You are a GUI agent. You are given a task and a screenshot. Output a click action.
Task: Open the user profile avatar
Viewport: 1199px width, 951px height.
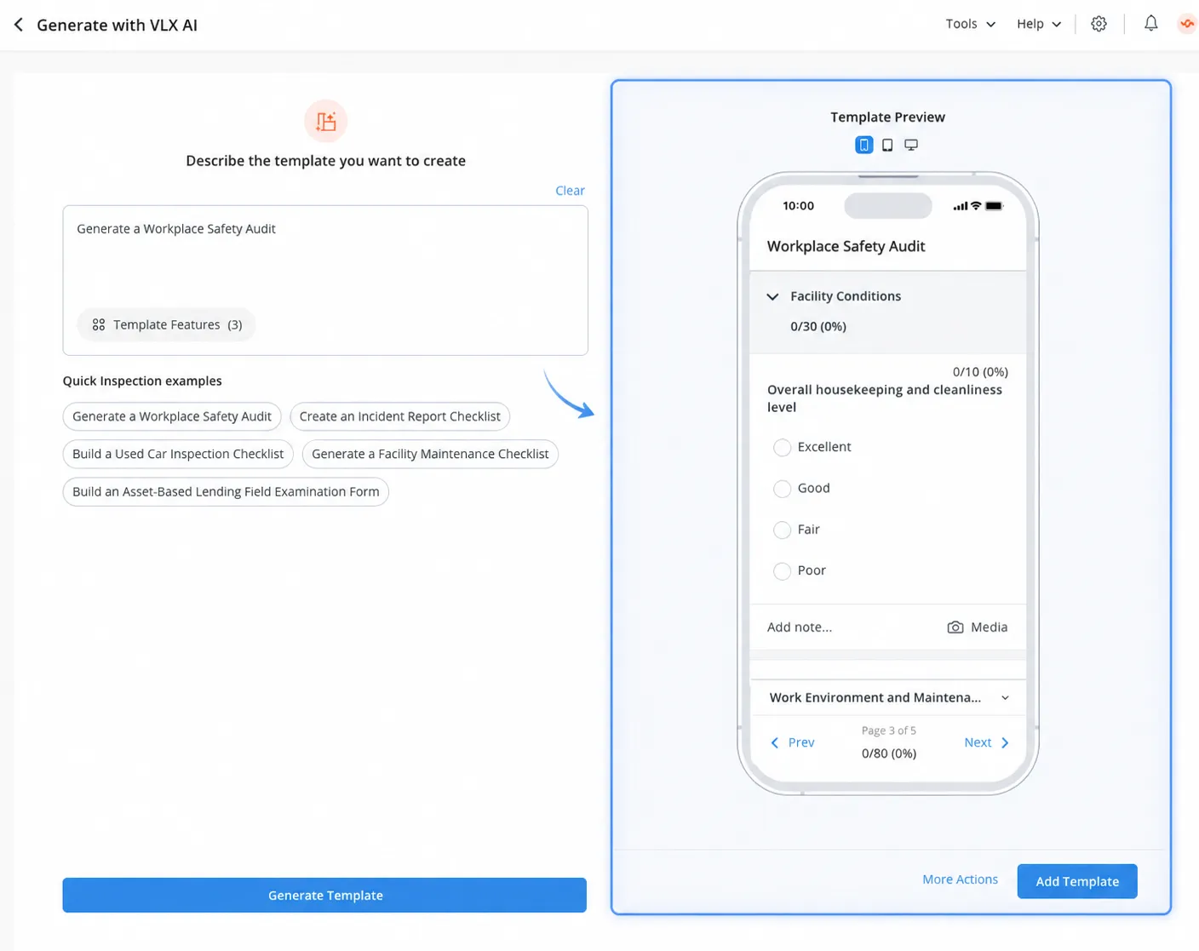click(x=1187, y=24)
